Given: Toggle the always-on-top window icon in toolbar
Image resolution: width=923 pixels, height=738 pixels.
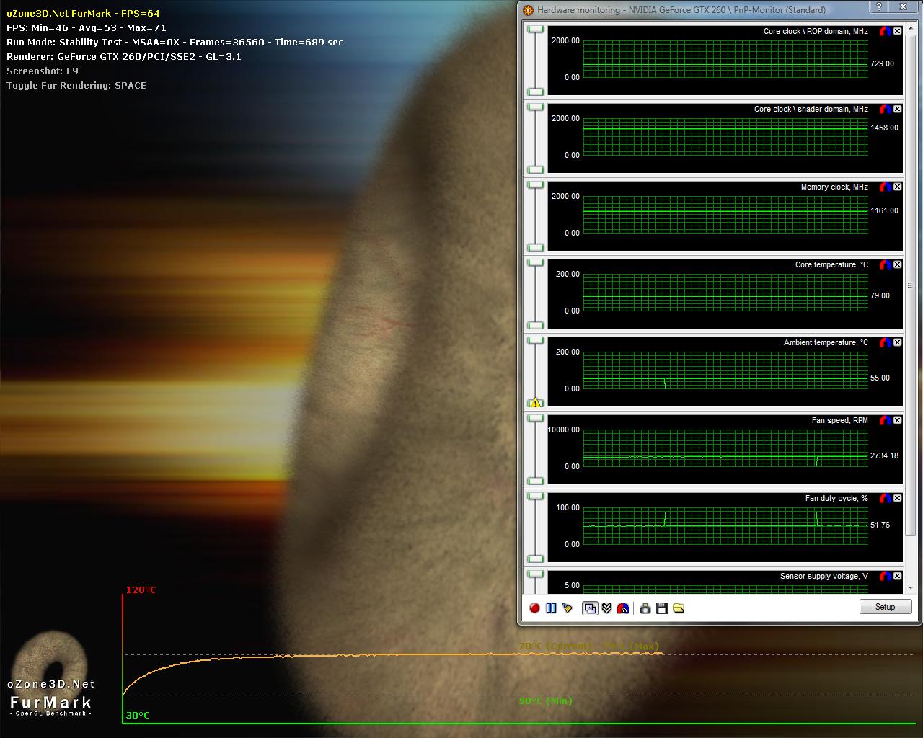Looking at the screenshot, I should [x=590, y=608].
